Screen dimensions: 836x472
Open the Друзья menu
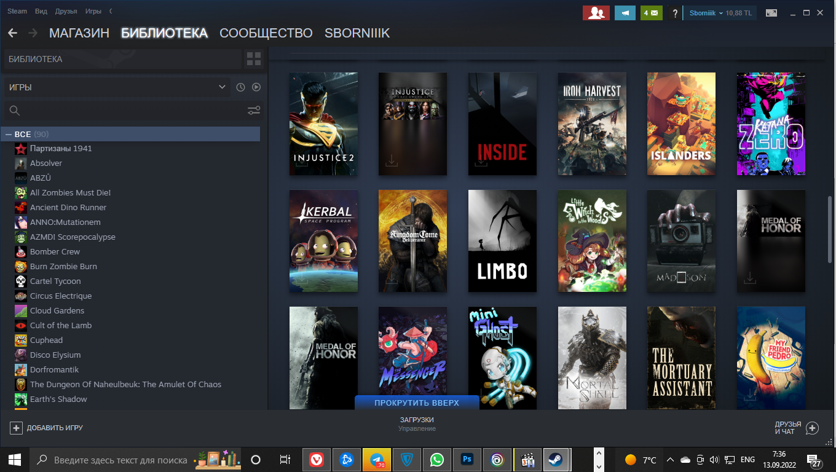tap(66, 12)
